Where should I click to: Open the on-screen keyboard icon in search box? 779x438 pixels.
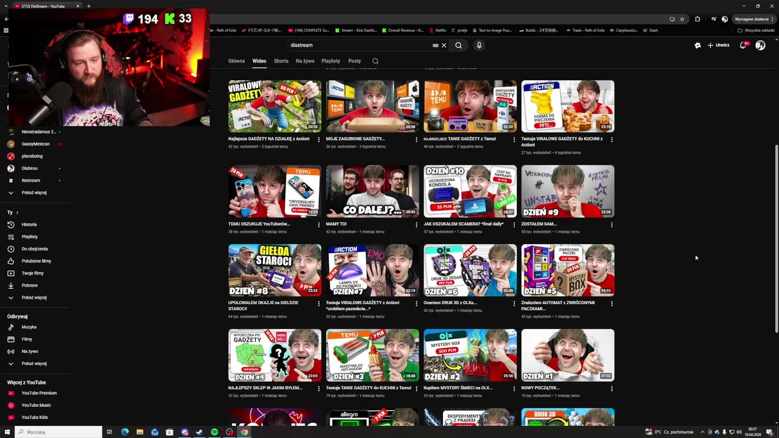pos(435,45)
